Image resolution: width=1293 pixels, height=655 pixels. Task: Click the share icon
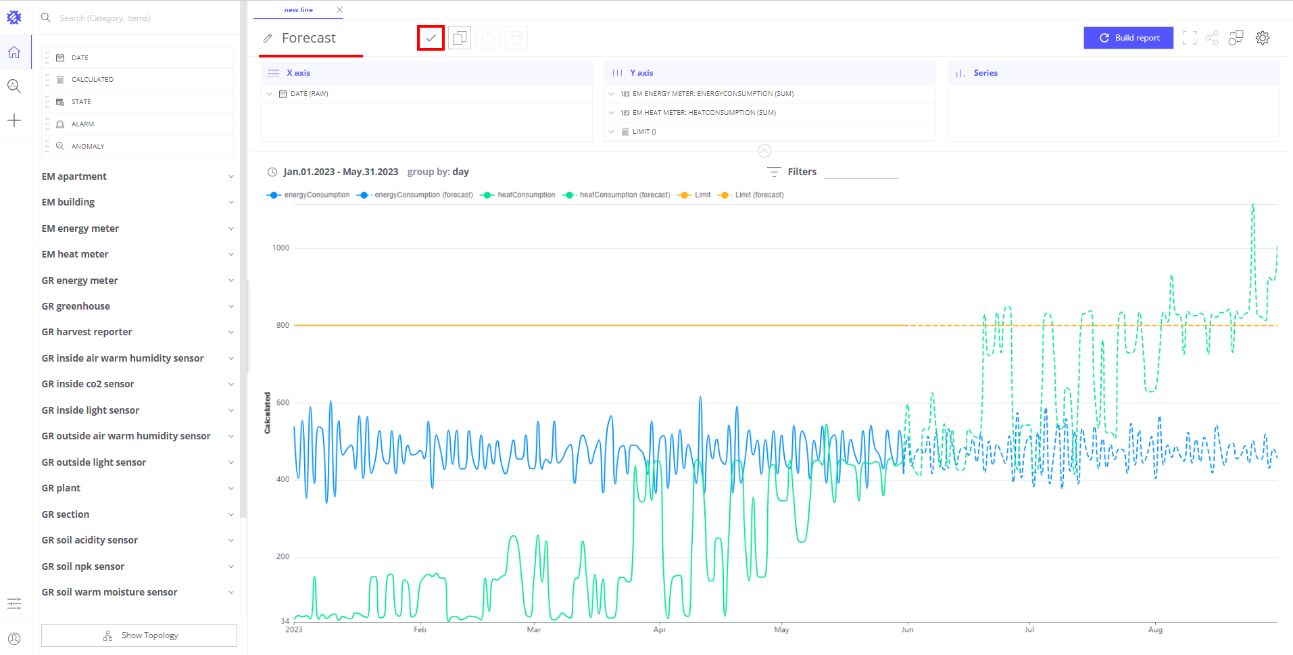(x=1212, y=38)
